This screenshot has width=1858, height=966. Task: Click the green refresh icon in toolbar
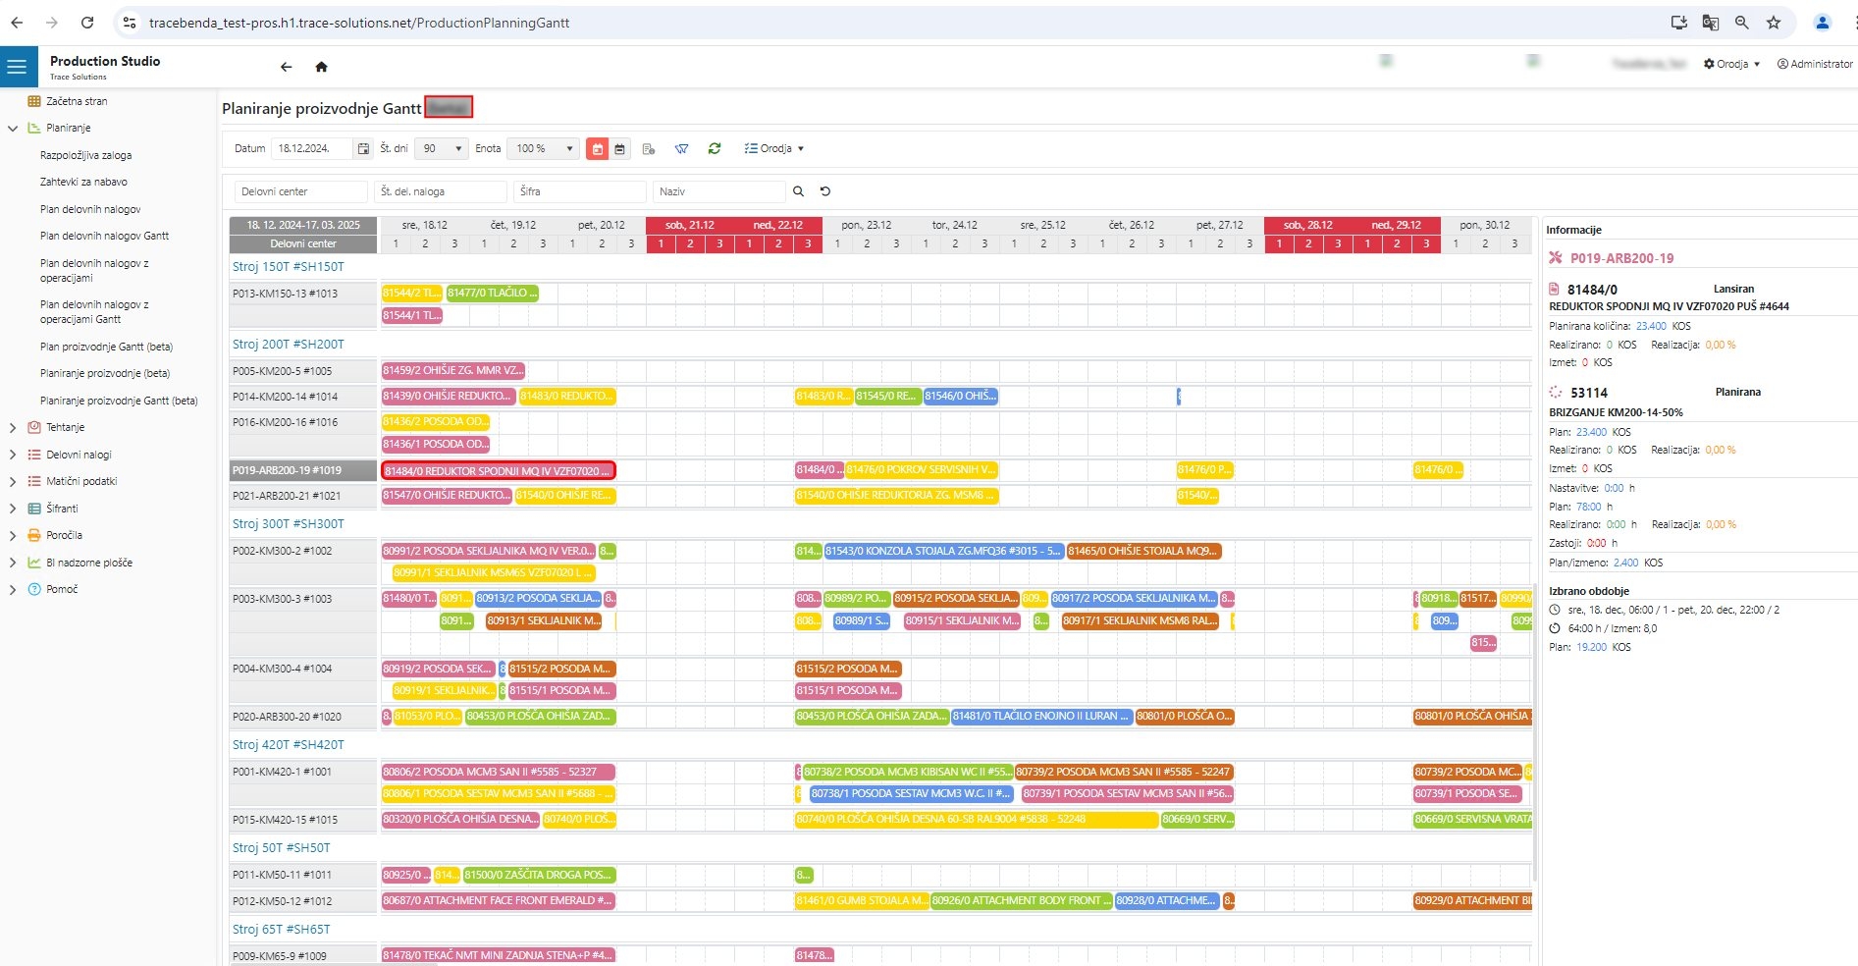[715, 148]
